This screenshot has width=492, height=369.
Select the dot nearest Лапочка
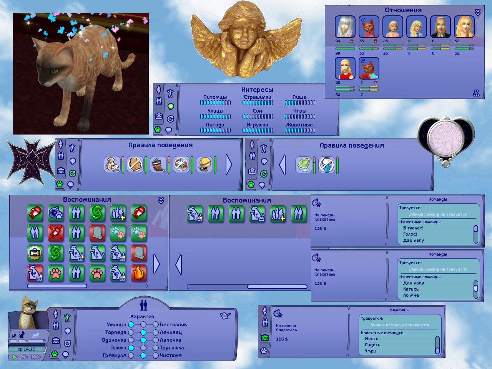coord(156,340)
